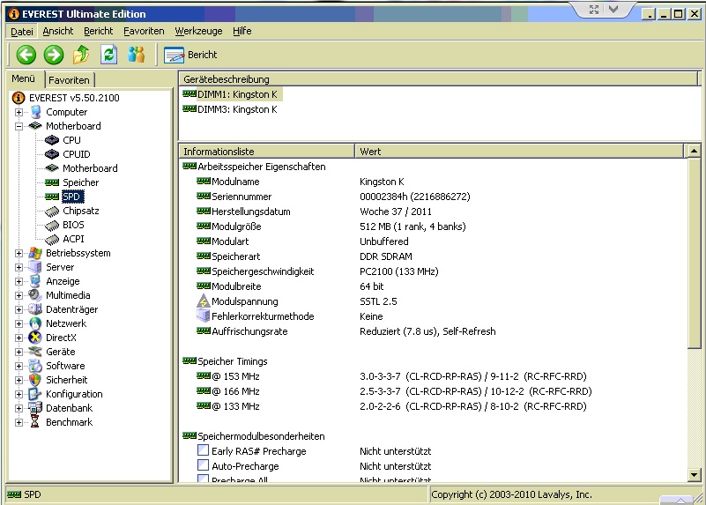The image size is (706, 505).
Task: Open the Werkzeuge menu
Action: (198, 31)
